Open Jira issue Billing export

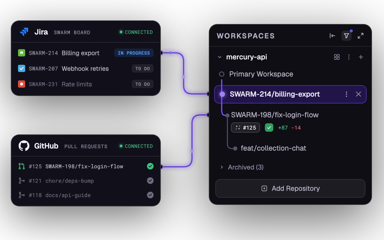tap(80, 53)
